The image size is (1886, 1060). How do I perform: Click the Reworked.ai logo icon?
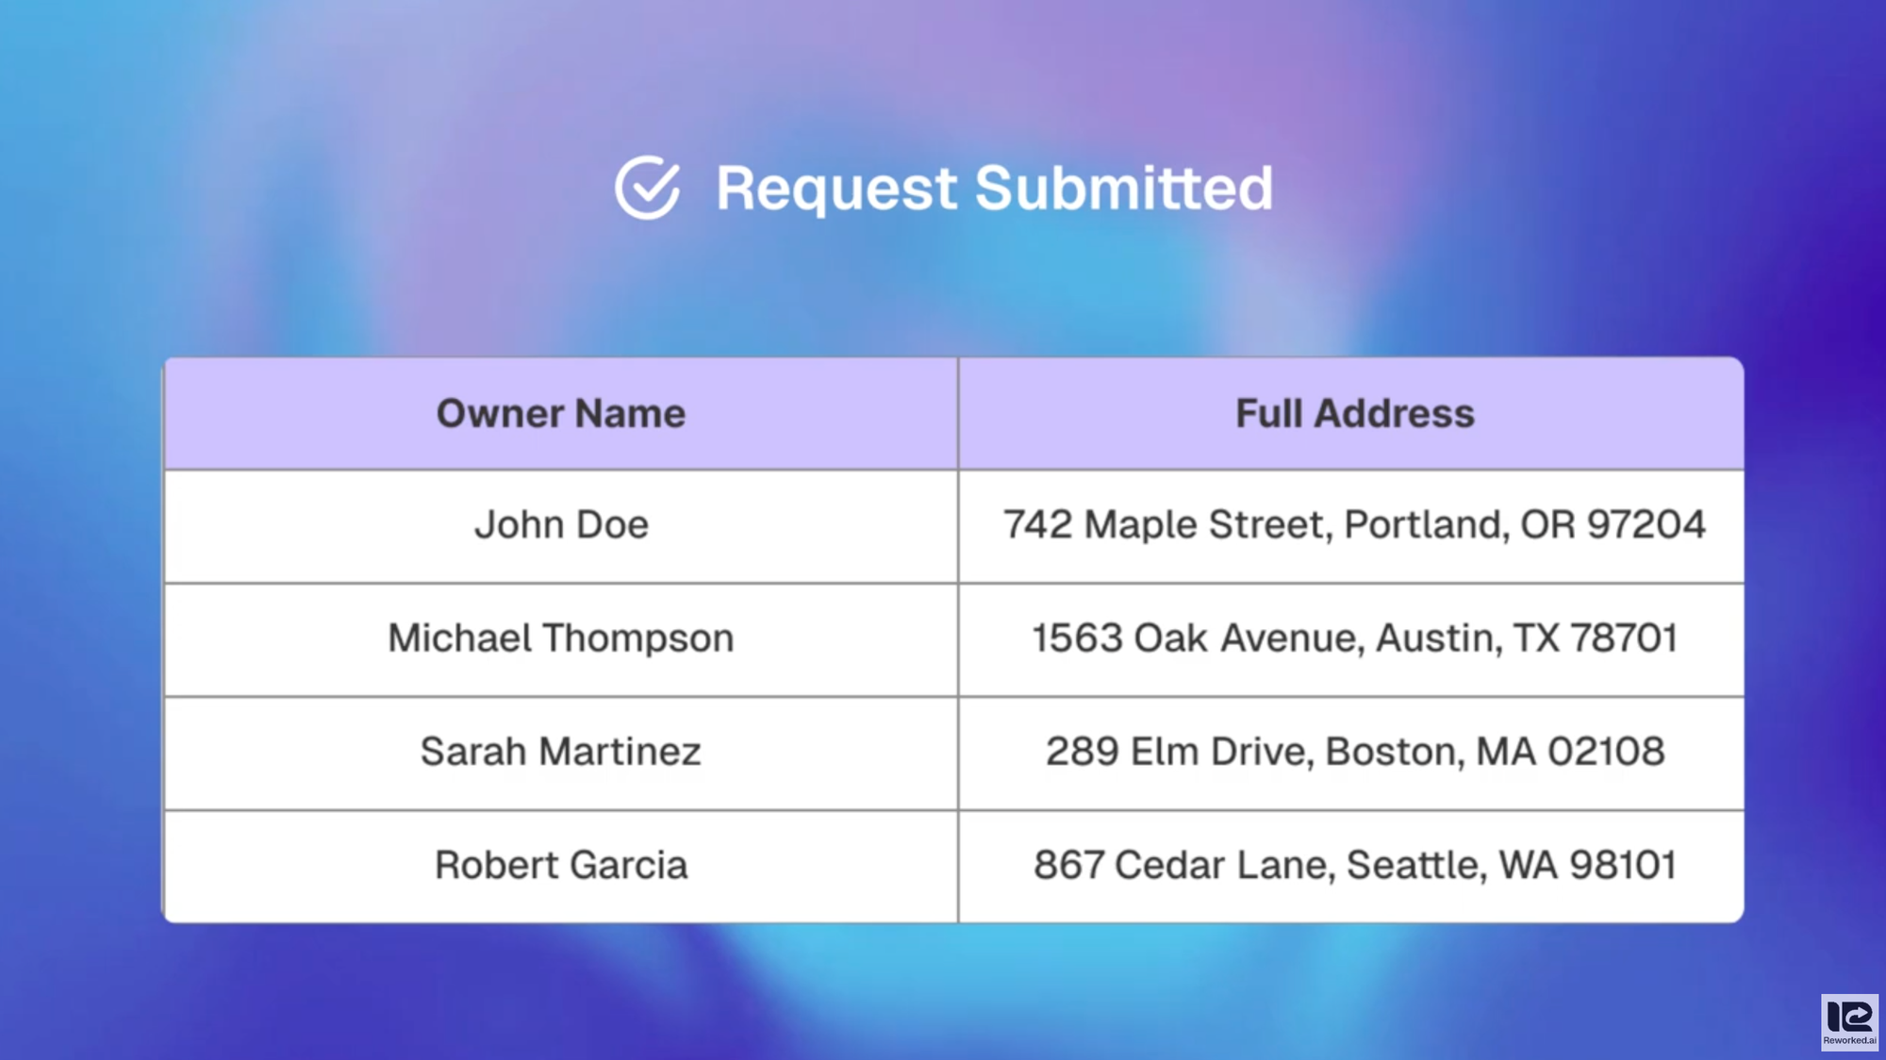click(1848, 1017)
